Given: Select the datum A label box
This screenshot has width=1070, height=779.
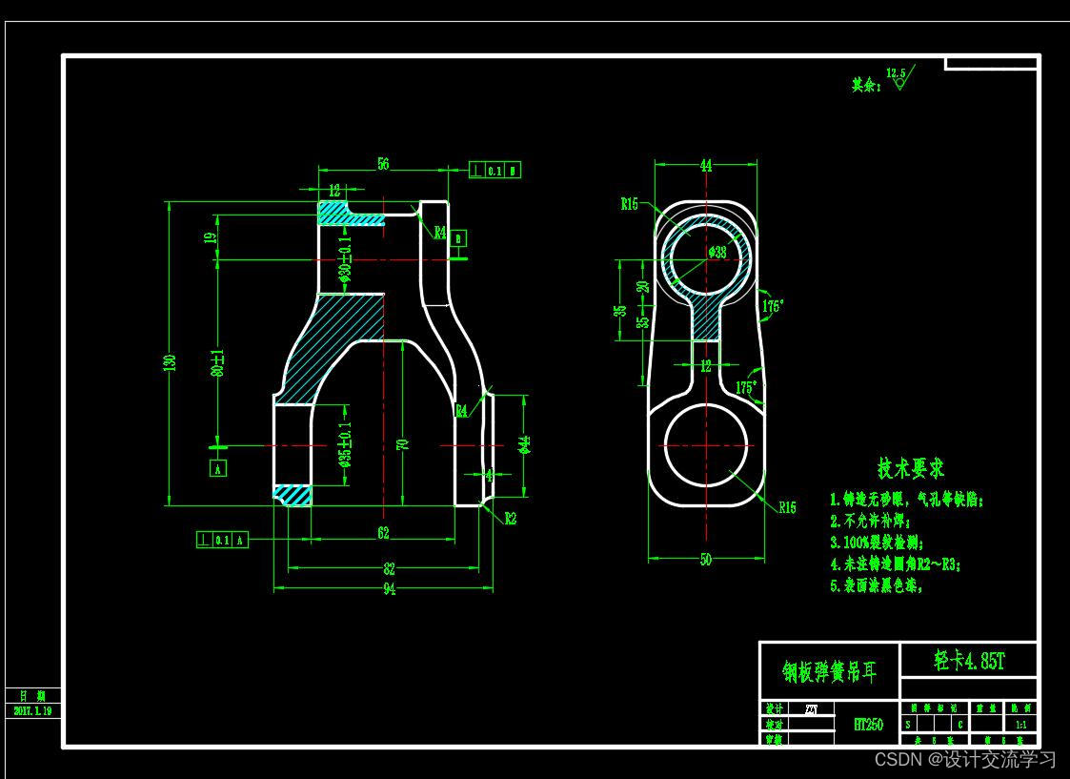Looking at the screenshot, I should tap(217, 469).
